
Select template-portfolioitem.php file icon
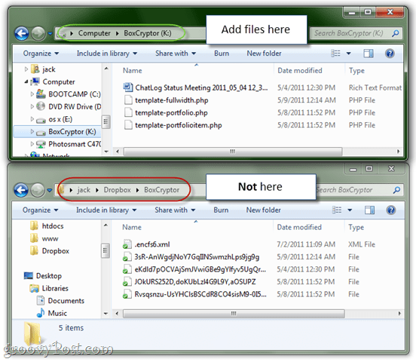tap(128, 125)
